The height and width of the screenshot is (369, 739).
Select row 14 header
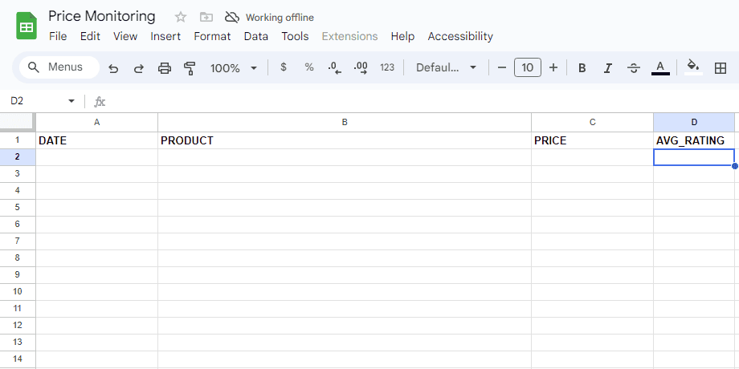pyautogui.click(x=18, y=359)
